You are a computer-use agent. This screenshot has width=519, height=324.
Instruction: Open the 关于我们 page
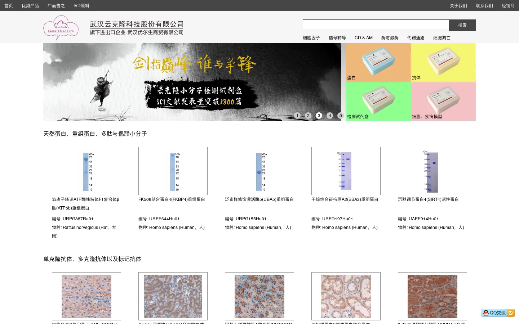point(458,6)
